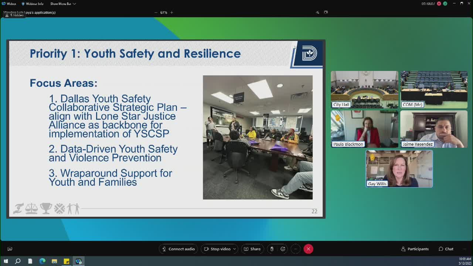Viewport: 473px width, 266px height.
Task: Open Webinar Info
Action: [x=33, y=4]
